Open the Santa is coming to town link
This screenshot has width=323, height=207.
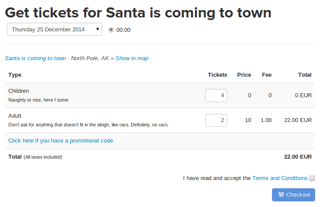35,58
